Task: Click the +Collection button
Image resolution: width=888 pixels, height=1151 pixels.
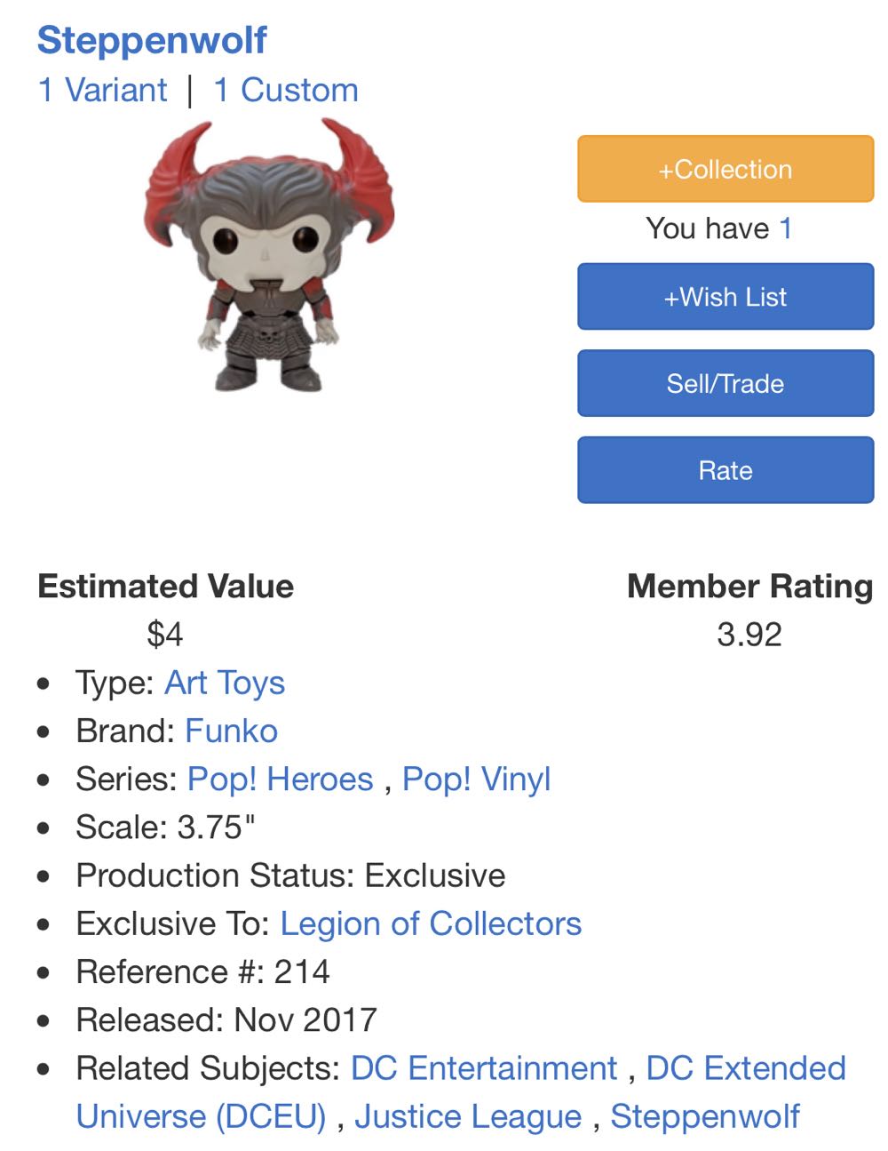Action: point(725,169)
